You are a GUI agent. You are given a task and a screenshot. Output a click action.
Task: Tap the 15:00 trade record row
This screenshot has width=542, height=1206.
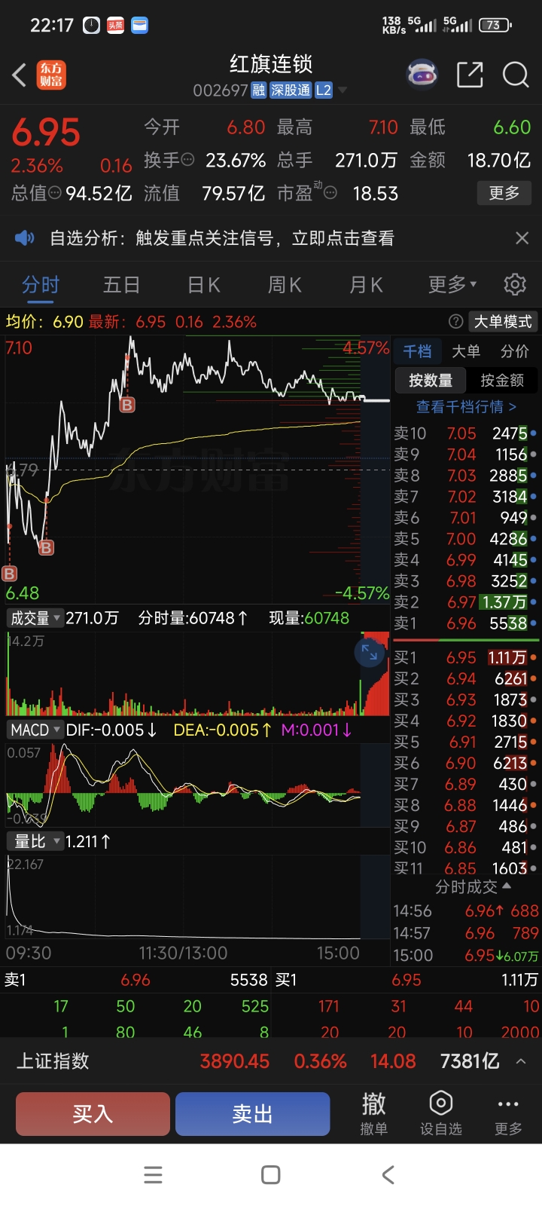point(465,955)
